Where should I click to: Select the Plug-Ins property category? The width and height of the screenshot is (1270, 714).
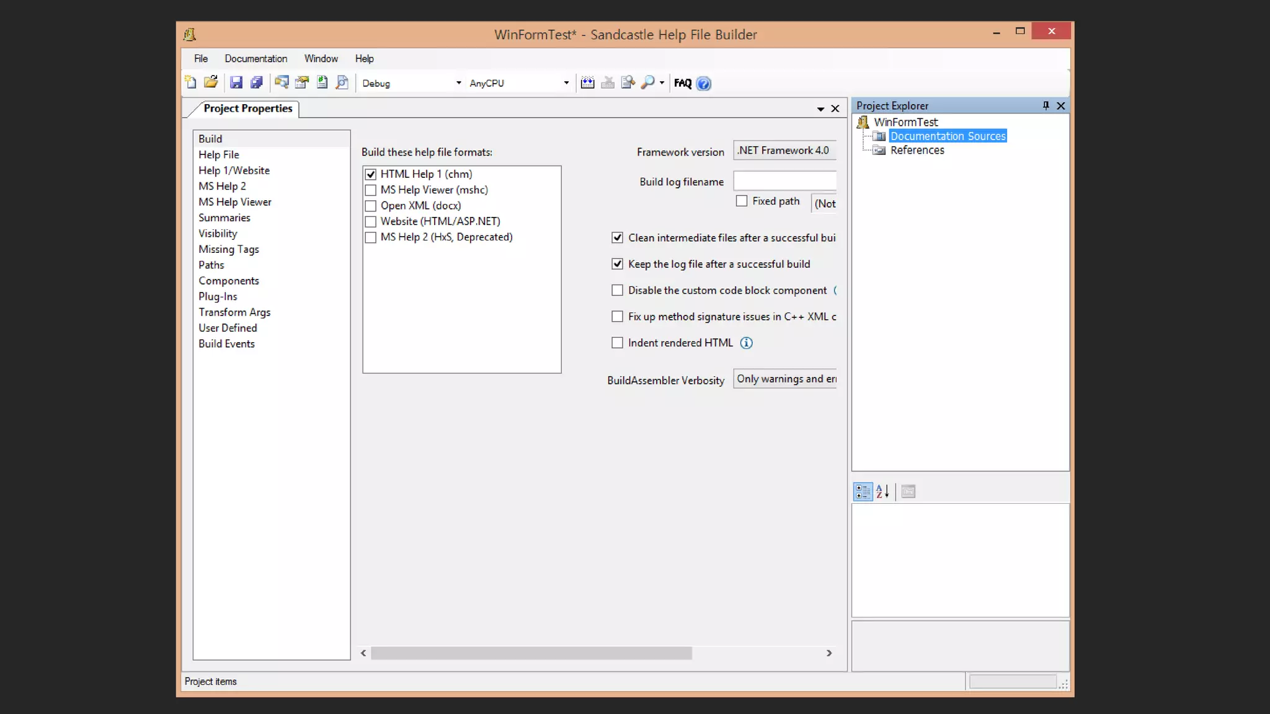tap(218, 296)
